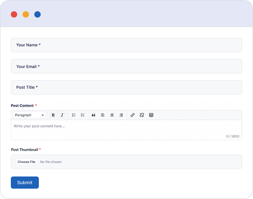Click Choose File for post thumbnail
Image resolution: width=253 pixels, height=199 pixels.
point(27,162)
